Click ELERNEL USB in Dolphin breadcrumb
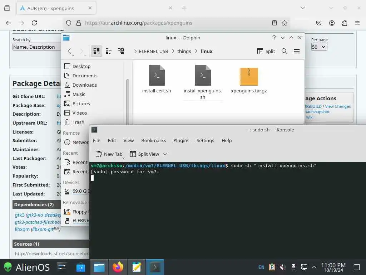366x275 pixels. pos(154,52)
